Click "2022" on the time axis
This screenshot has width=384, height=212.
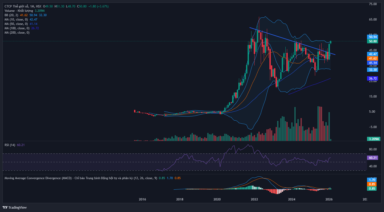click(254, 199)
